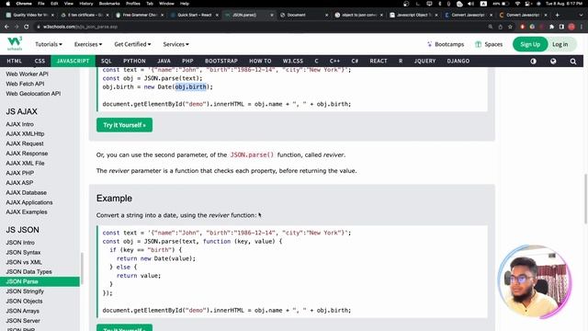The height and width of the screenshot is (331, 588).
Task: Open the Apple menu
Action: (x=8, y=4)
